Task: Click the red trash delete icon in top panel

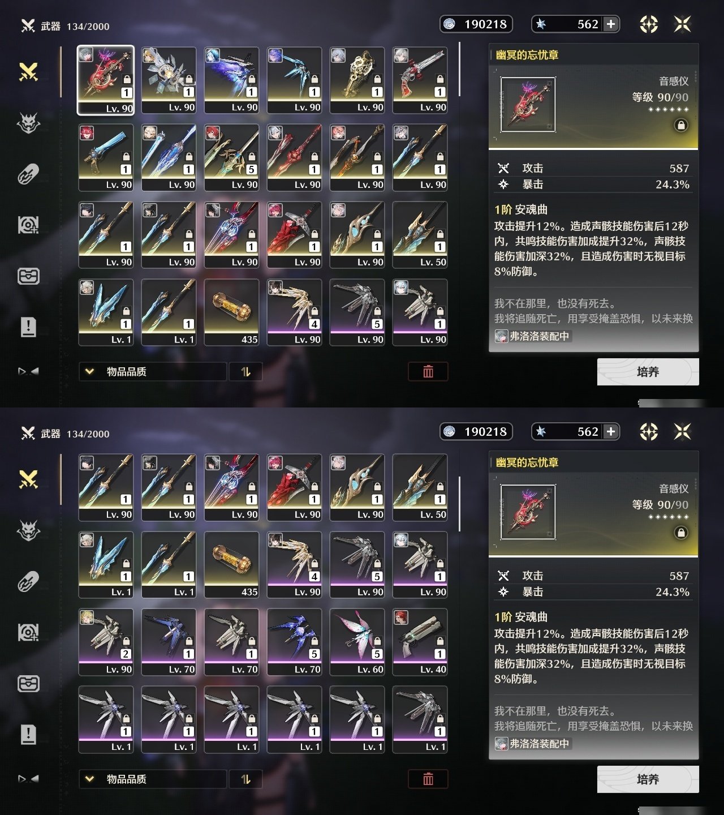Action: 428,371
